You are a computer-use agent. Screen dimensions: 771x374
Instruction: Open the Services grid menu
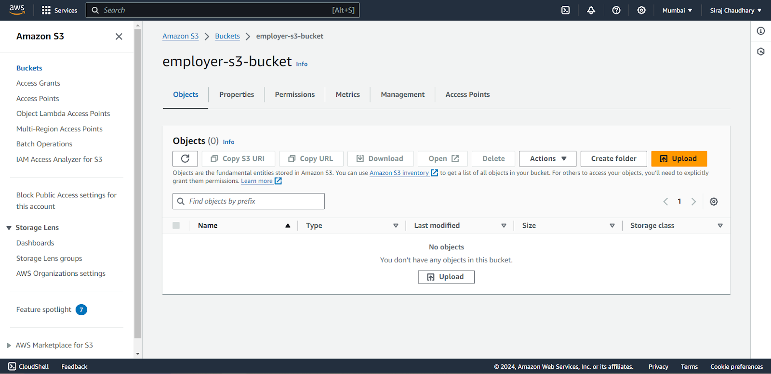(59, 10)
